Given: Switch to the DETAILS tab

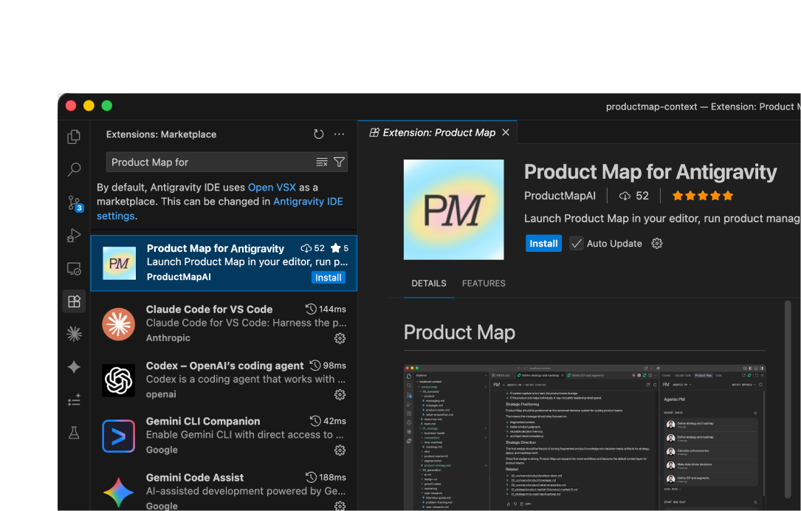Looking at the screenshot, I should tap(429, 283).
